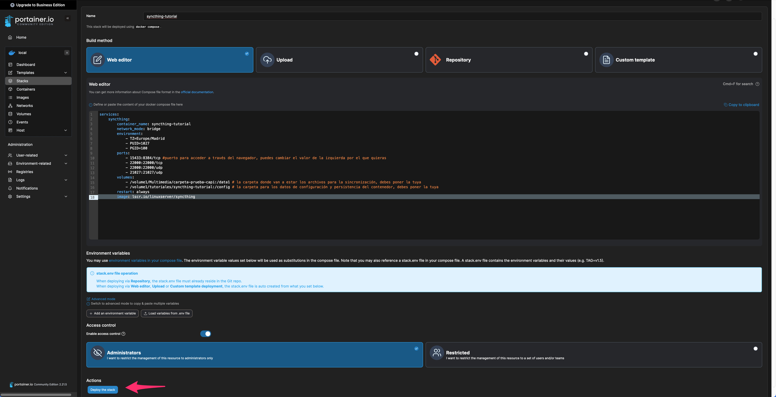This screenshot has height=397, width=776.
Task: Open the Images section
Action: [23, 98]
